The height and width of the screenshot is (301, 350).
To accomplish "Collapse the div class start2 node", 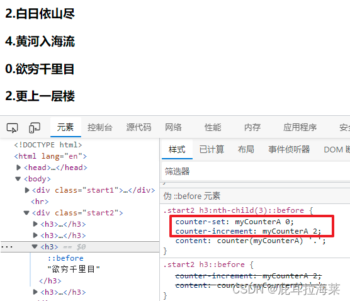I will click(26, 213).
